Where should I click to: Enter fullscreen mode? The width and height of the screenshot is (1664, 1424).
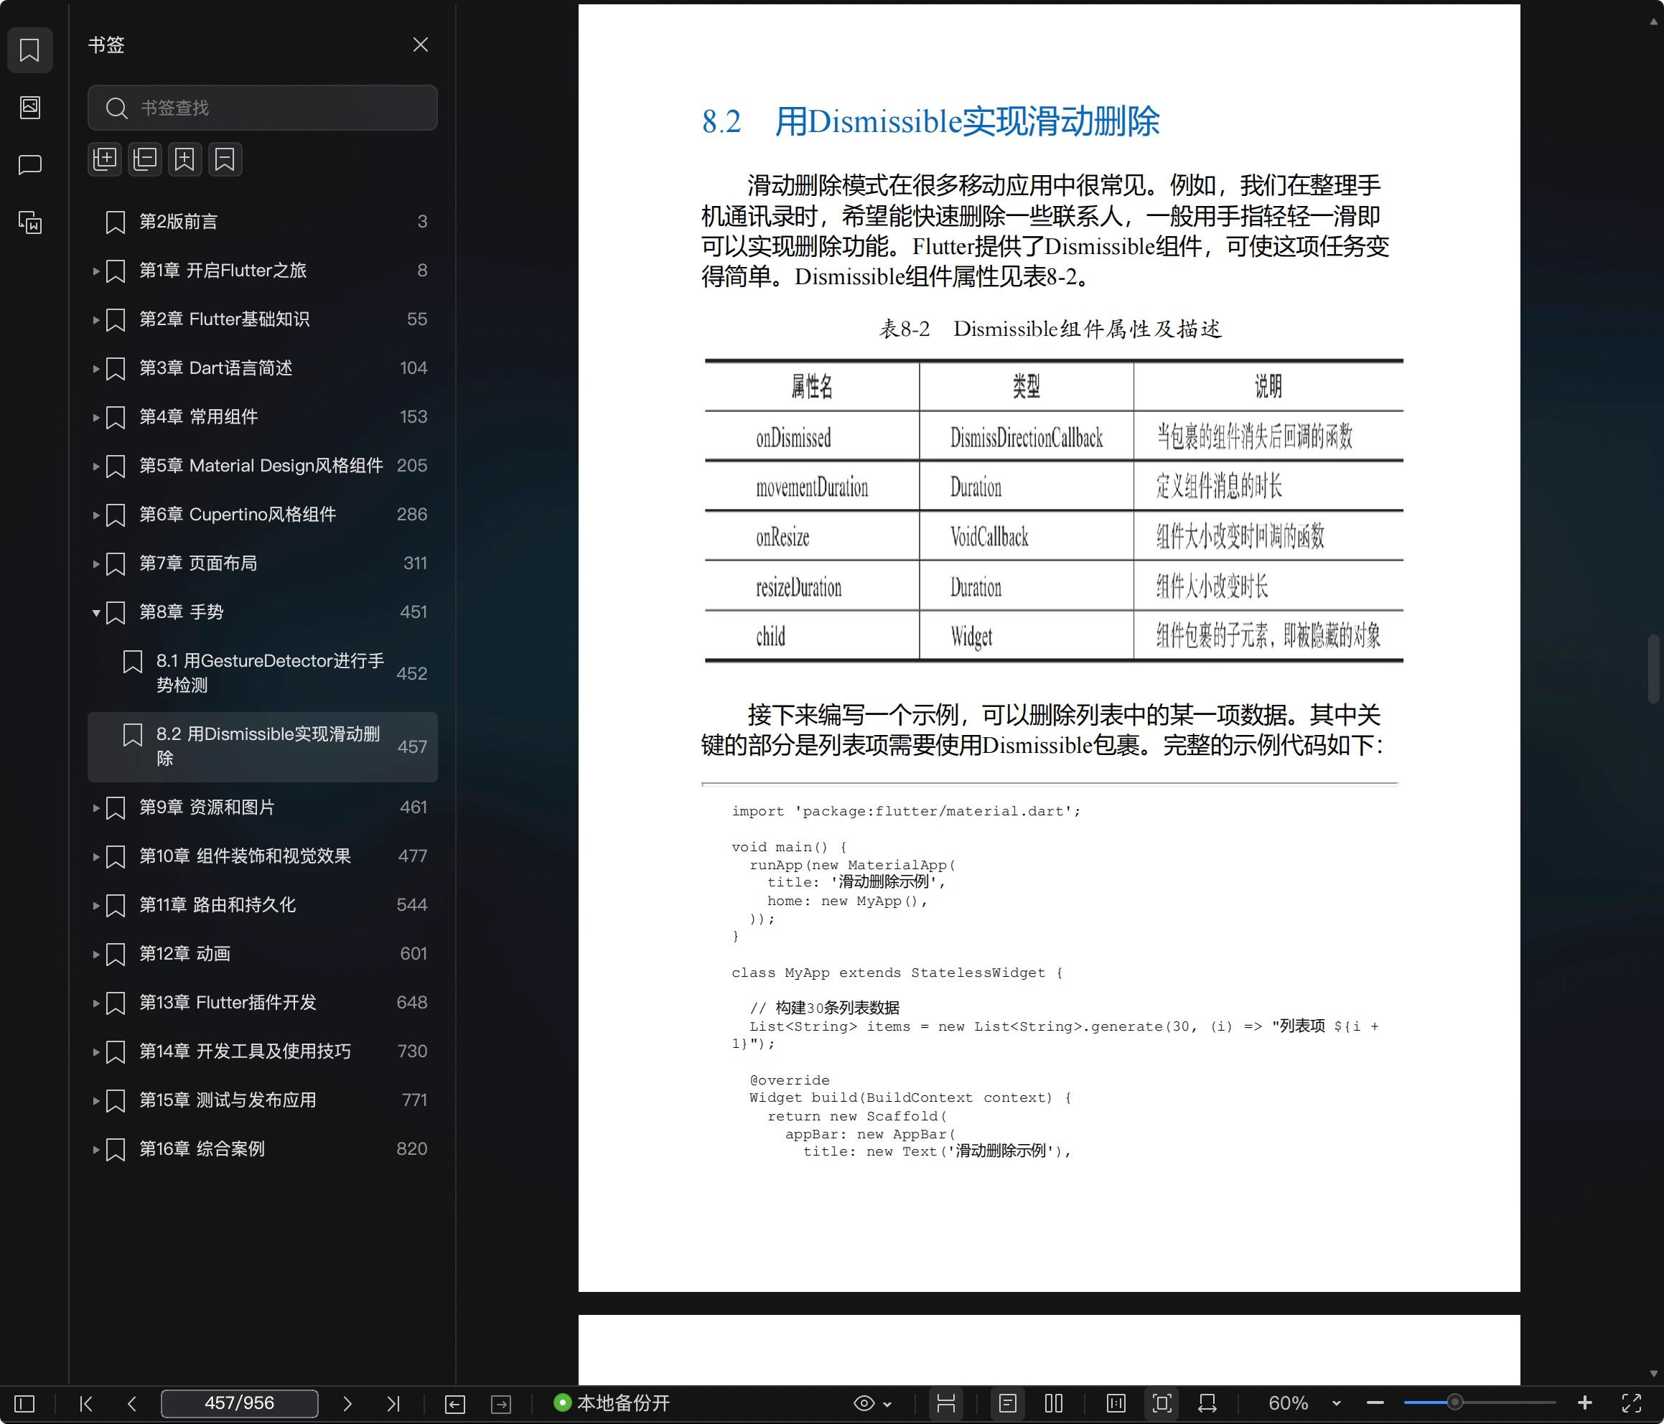click(1631, 1403)
